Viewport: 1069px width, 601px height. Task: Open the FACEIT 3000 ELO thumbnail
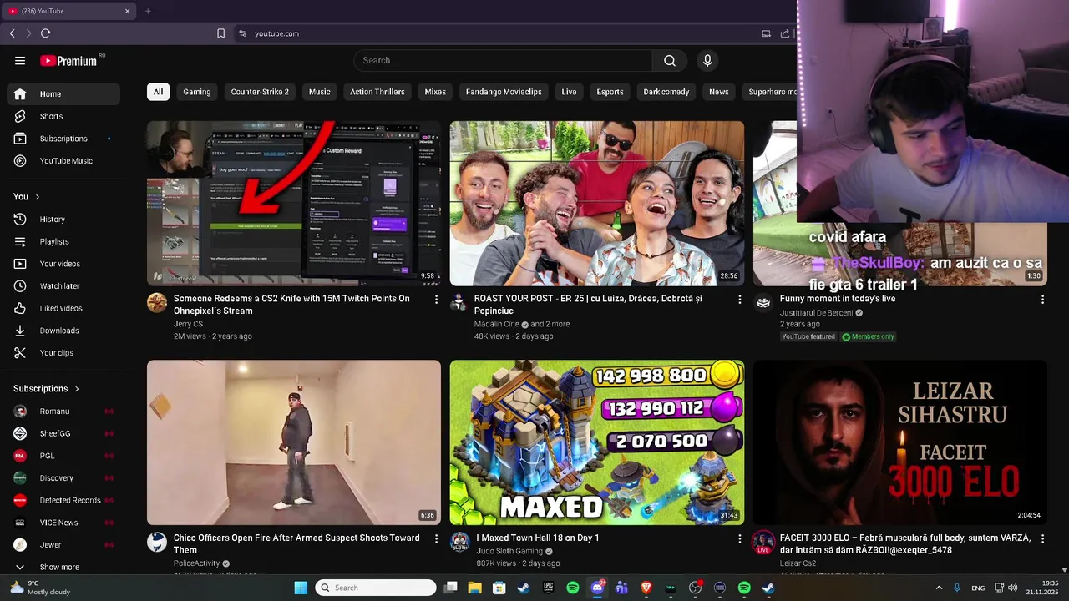point(900,442)
